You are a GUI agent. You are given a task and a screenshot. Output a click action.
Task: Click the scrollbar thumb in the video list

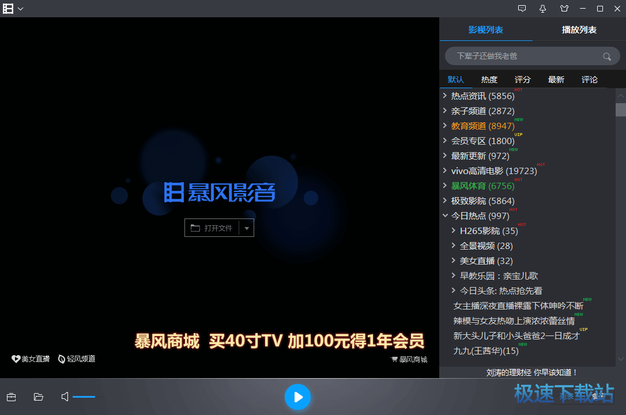click(x=620, y=110)
